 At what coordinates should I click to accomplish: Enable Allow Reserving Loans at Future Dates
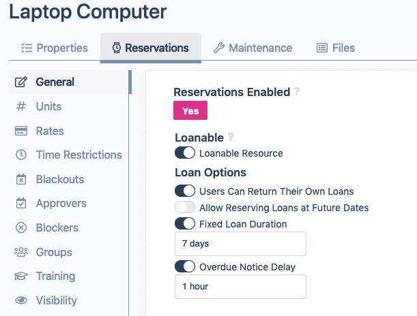point(185,207)
